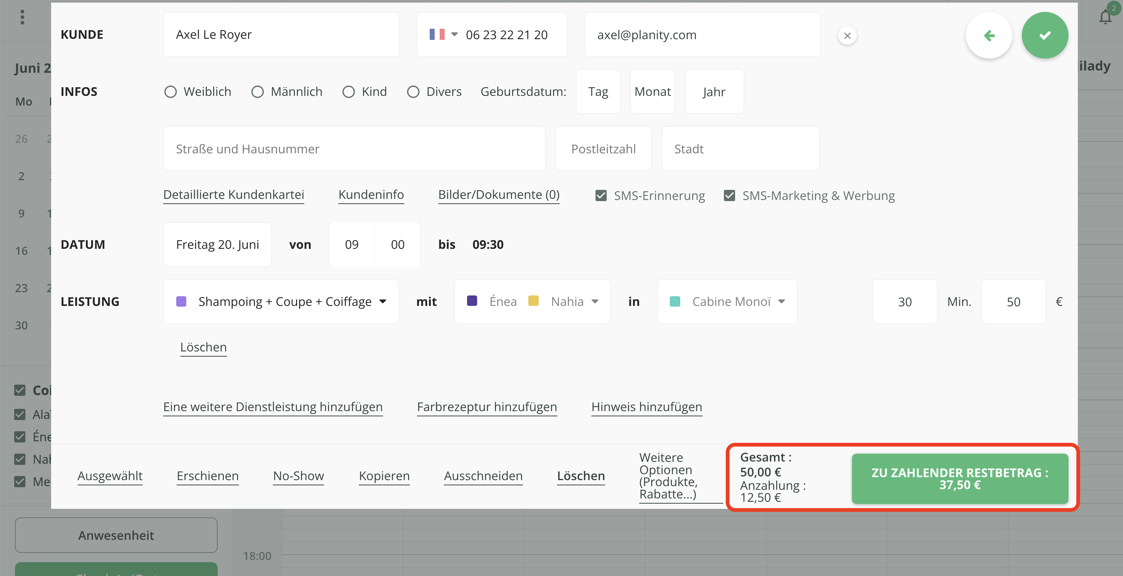Viewport: 1123px width, 576px height.
Task: Click the yellow Nahia staff color marker
Action: (x=533, y=301)
